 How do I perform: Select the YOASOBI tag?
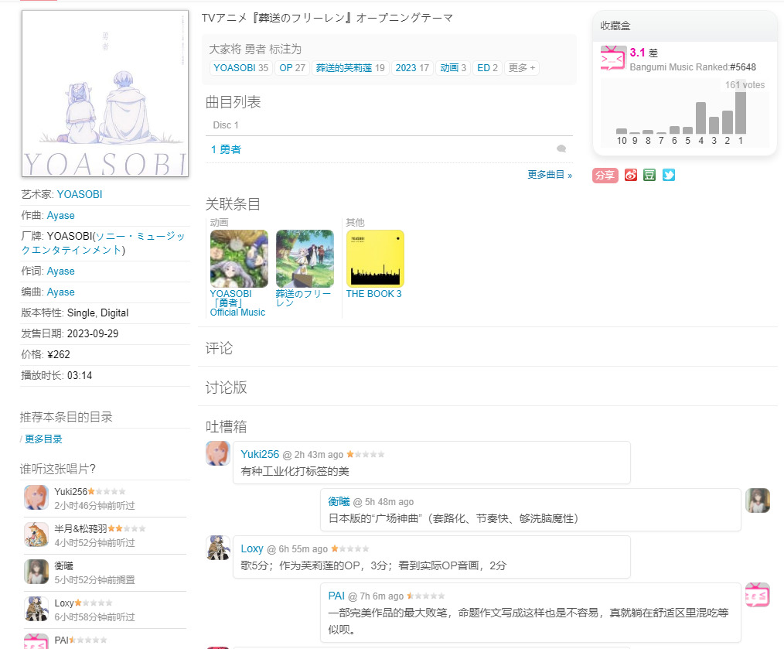tap(241, 68)
